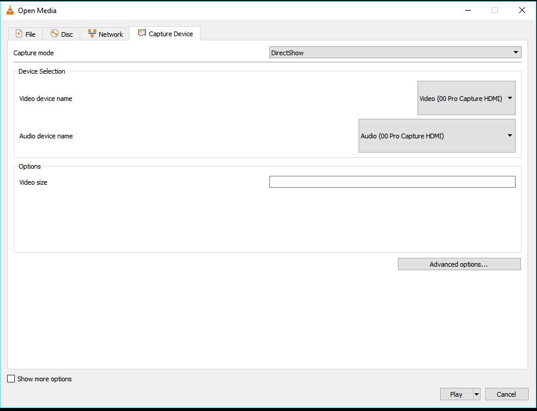Click the VLC cone icon in title bar
Screen dimensions: 537x411
click(x=10, y=10)
